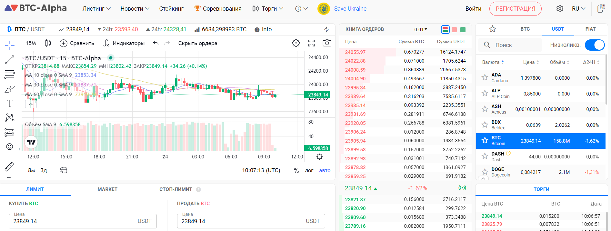Viewport: 611px width, 231px height.
Task: Switch chart to fullscreen mode
Action: pyautogui.click(x=311, y=43)
